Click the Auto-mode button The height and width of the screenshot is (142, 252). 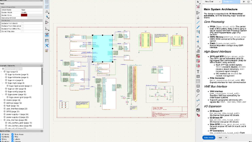coord(209,137)
